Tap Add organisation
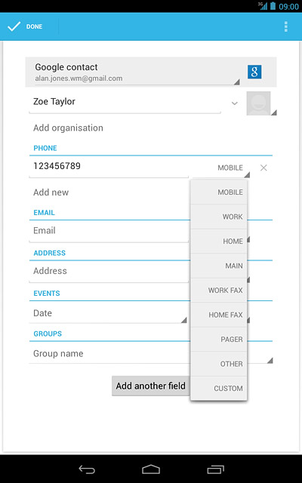The image size is (302, 483). (68, 128)
